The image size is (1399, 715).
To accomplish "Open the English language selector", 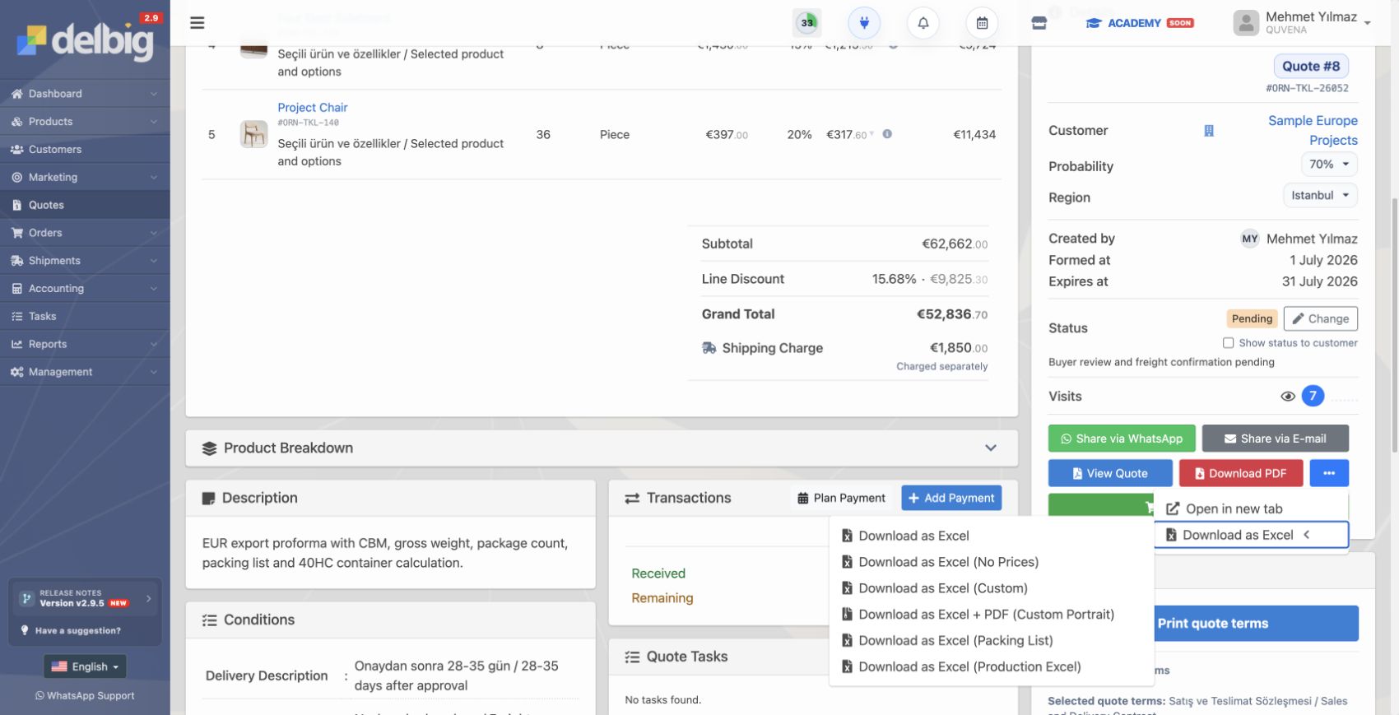I will (85, 666).
